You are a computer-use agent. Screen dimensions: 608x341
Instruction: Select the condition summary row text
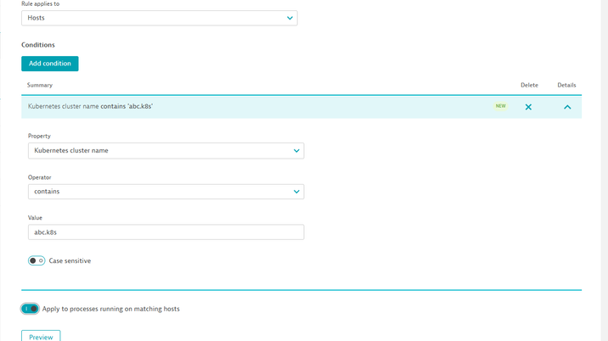point(90,107)
